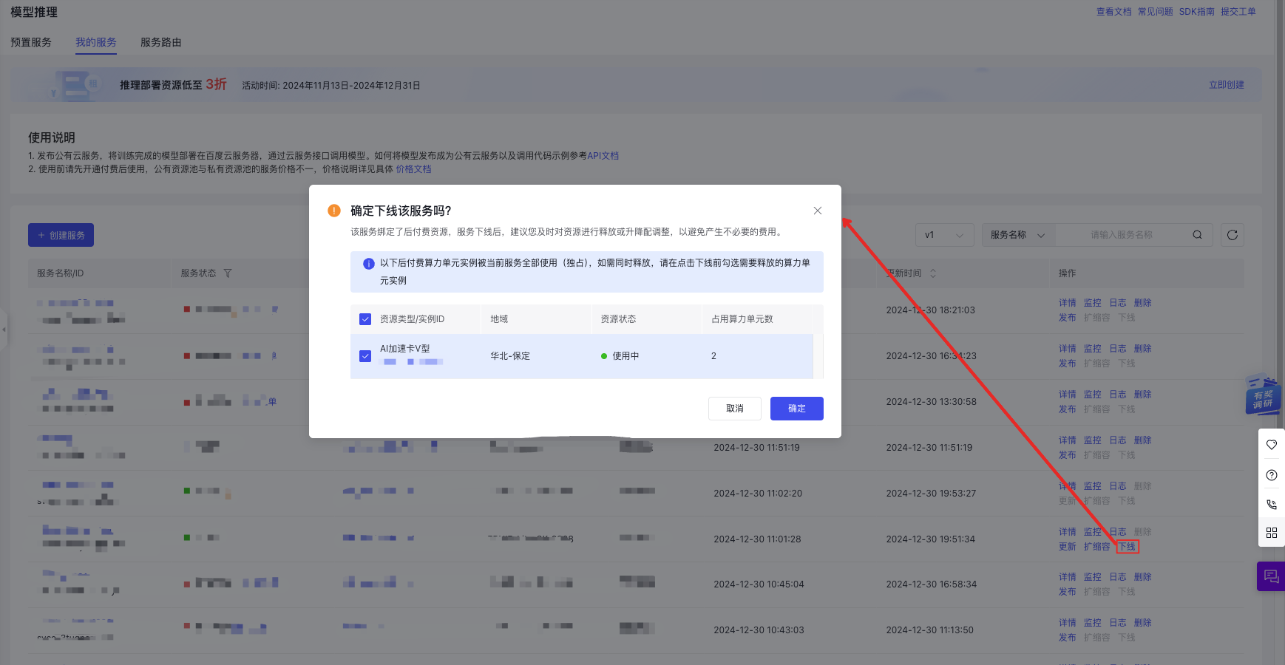
Task: Click the QR grid icon in side toolbar
Action: (1272, 533)
